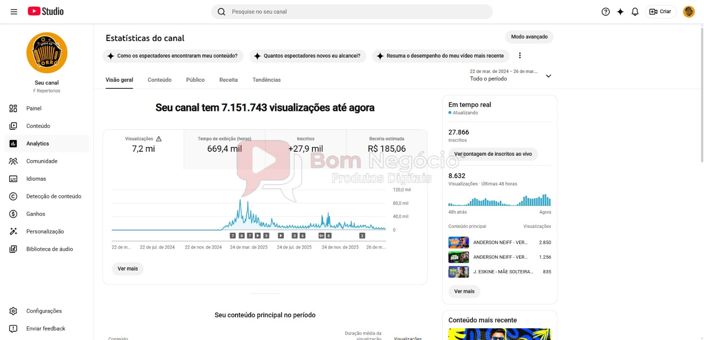Click the sparkle Ask Studio icon in header

(620, 12)
